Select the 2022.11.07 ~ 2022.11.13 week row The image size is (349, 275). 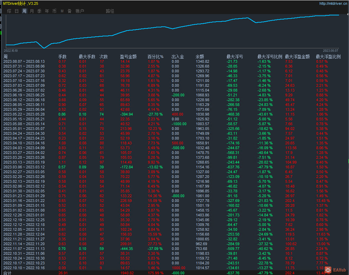(x=24, y=248)
